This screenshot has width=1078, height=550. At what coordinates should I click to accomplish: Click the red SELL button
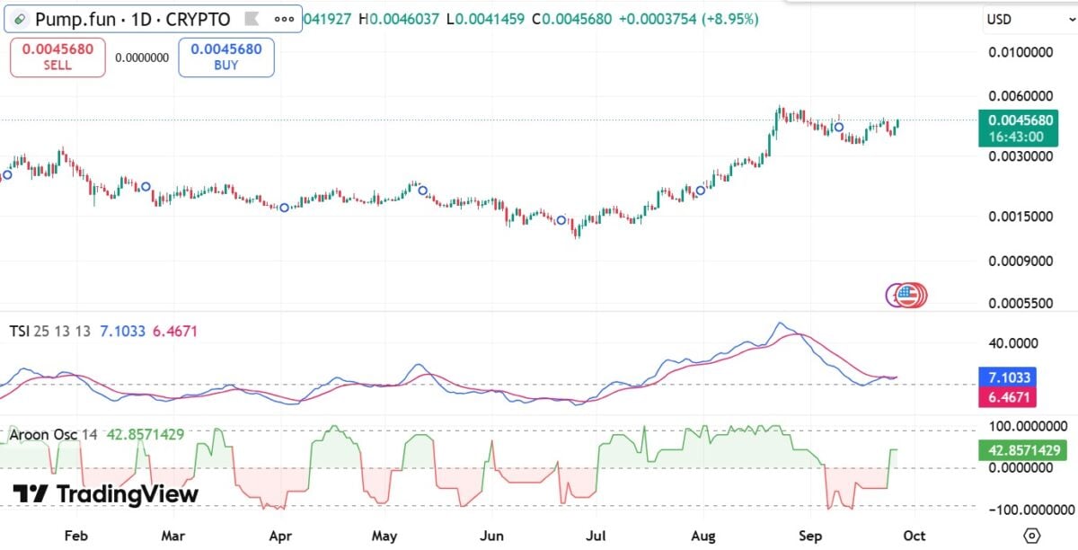click(57, 57)
